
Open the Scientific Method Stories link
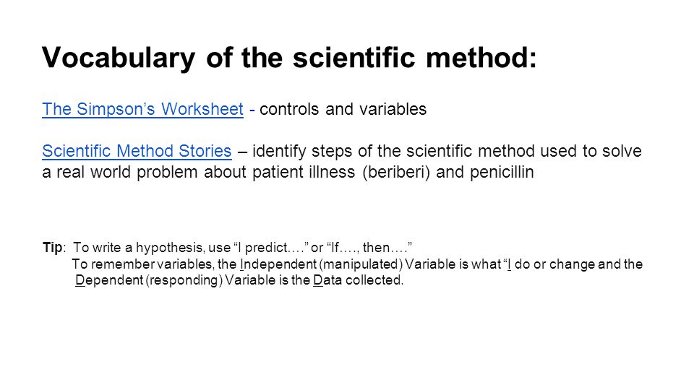[137, 151]
